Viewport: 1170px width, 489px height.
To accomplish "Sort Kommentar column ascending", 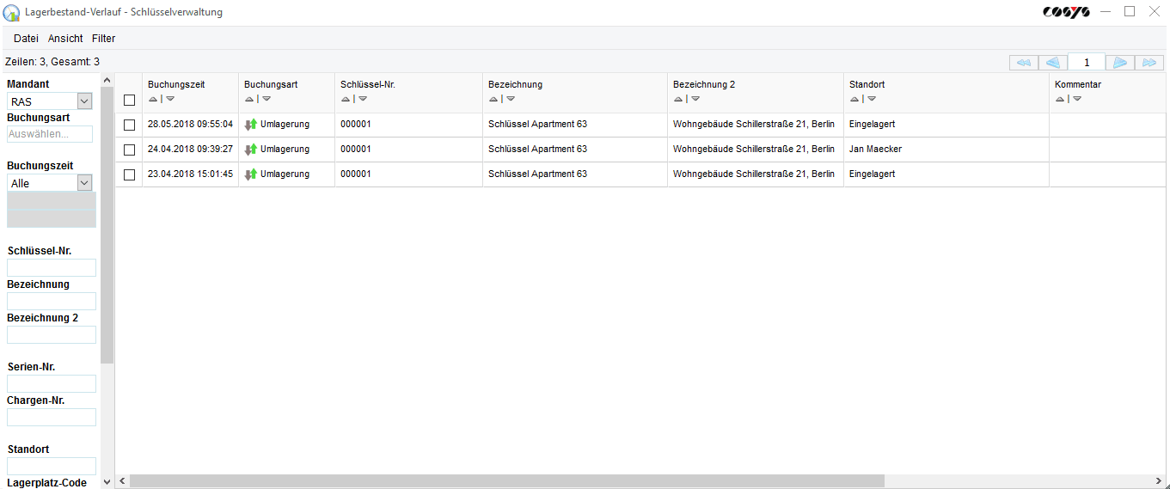I will click(x=1059, y=99).
